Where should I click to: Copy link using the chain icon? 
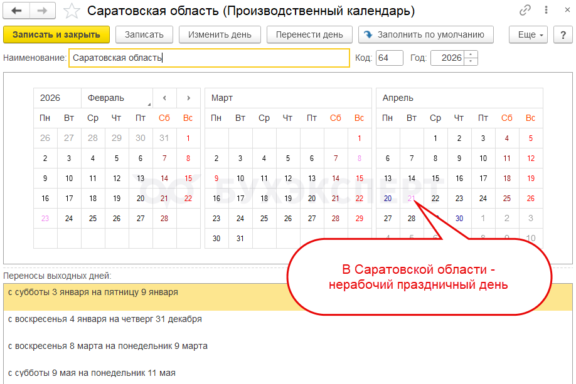pos(525,11)
